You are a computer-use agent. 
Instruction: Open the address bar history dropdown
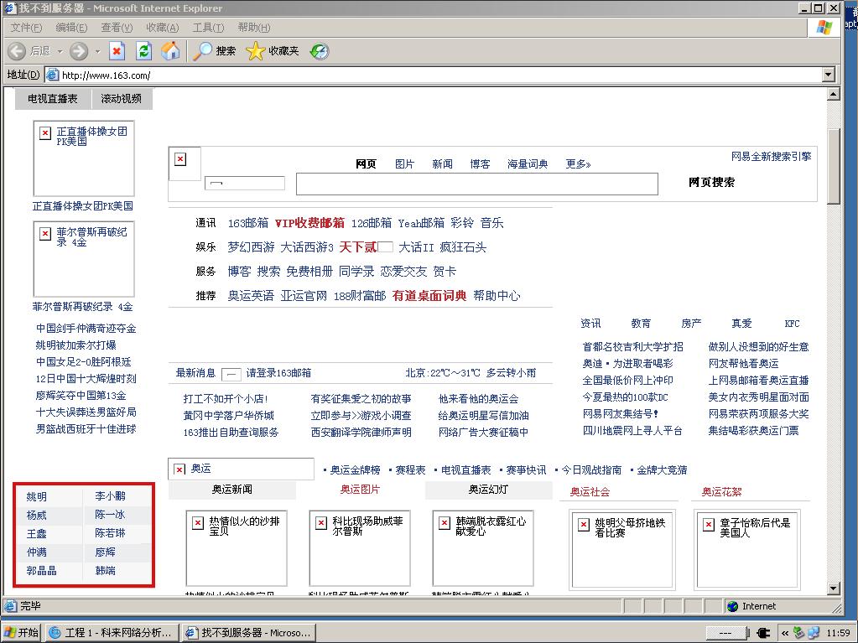(x=829, y=75)
